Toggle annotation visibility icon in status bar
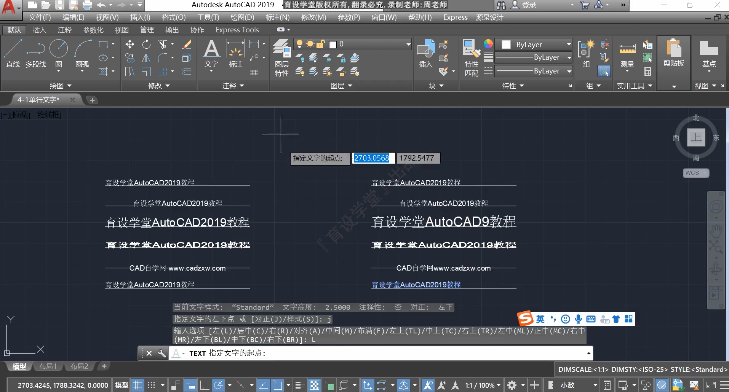The image size is (729, 392). (428, 385)
